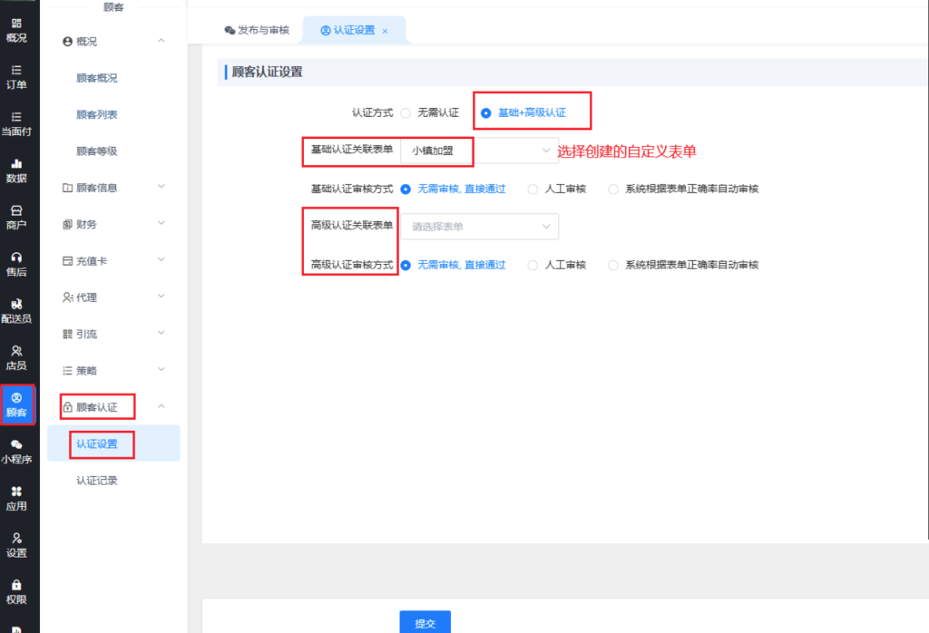Go to 权限 permissions lock icon
This screenshot has width=929, height=633.
16,591
